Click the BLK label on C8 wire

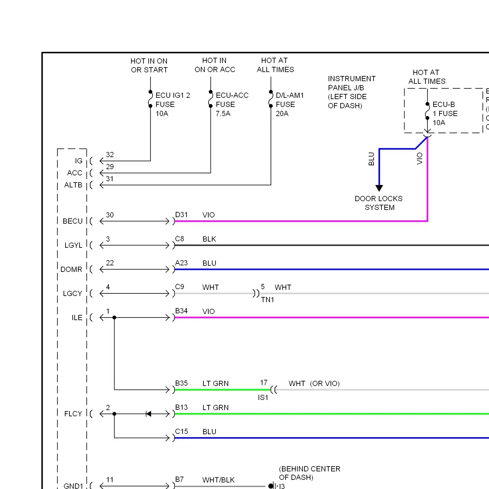(209, 239)
